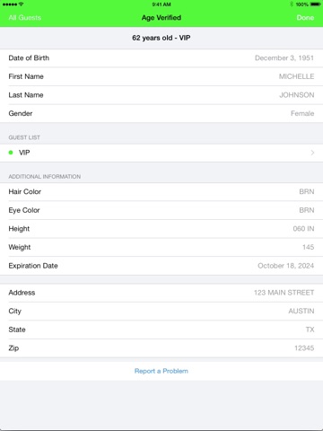The image size is (323, 431).
Task: Select the Height field value
Action: tap(303, 229)
